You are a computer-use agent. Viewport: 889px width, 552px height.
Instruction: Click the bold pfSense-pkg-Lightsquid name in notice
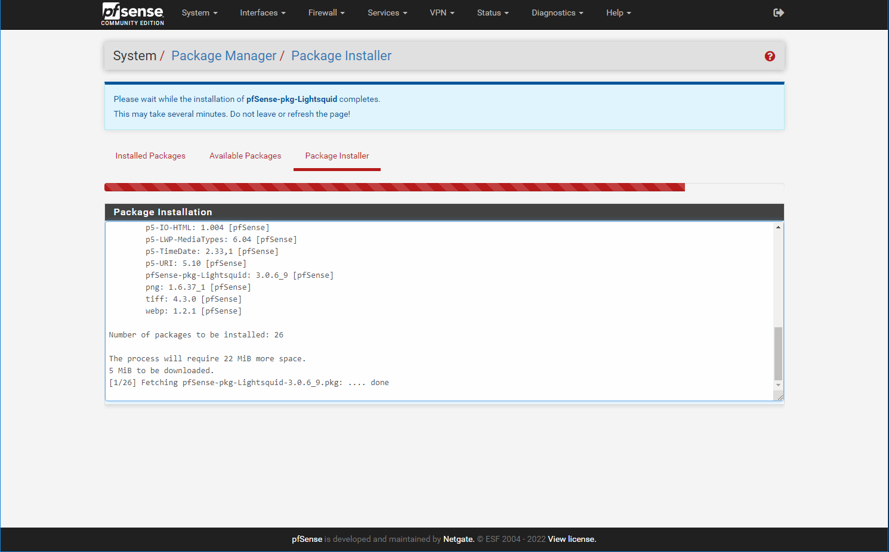click(292, 99)
